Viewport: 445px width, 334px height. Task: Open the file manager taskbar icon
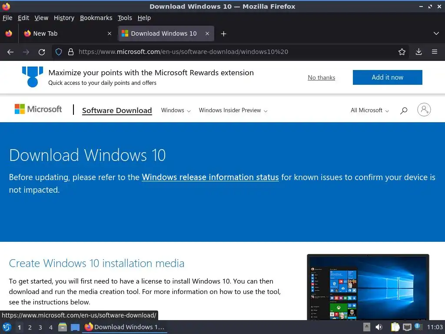point(63,327)
